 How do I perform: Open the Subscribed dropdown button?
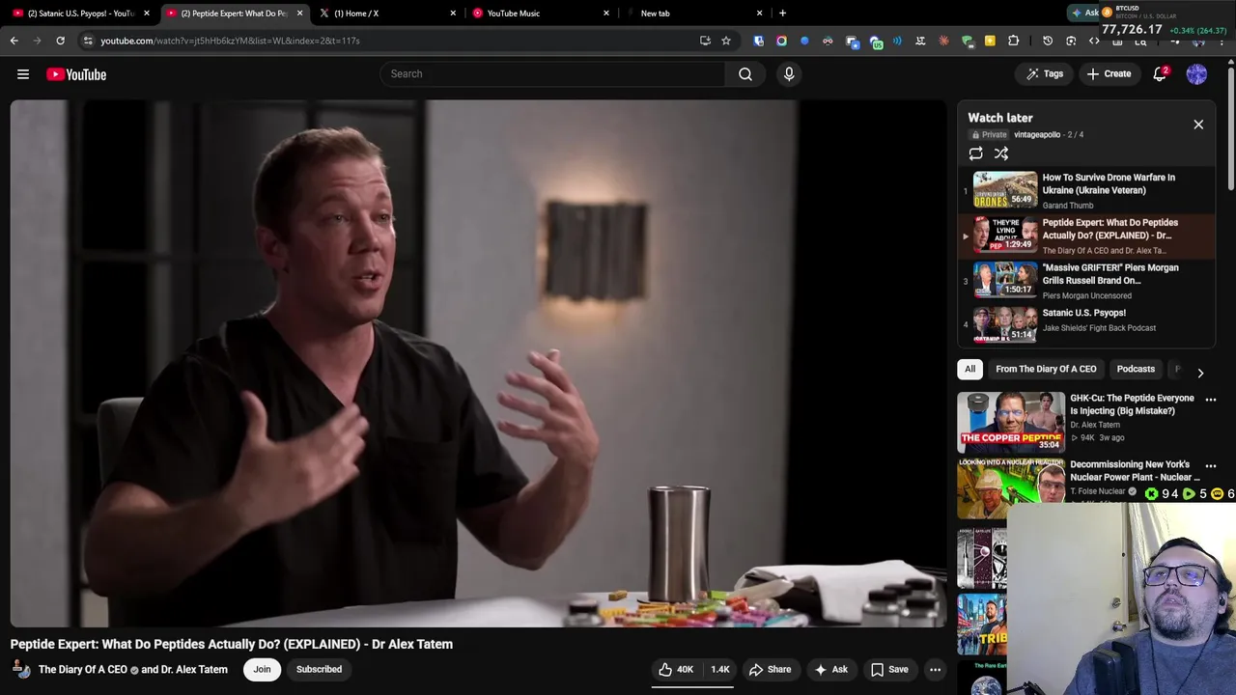[319, 670]
